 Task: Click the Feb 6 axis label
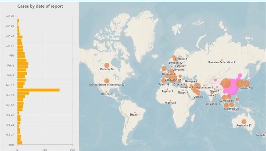(10, 65)
